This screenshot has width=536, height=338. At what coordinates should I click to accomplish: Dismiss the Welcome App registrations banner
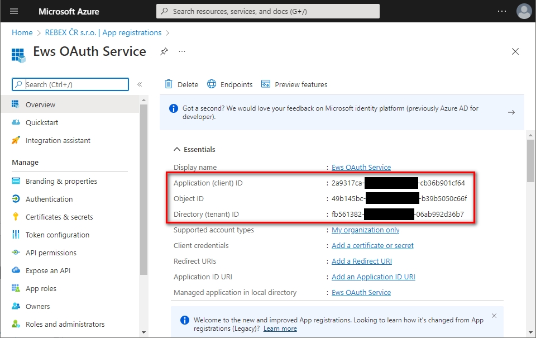click(x=494, y=316)
